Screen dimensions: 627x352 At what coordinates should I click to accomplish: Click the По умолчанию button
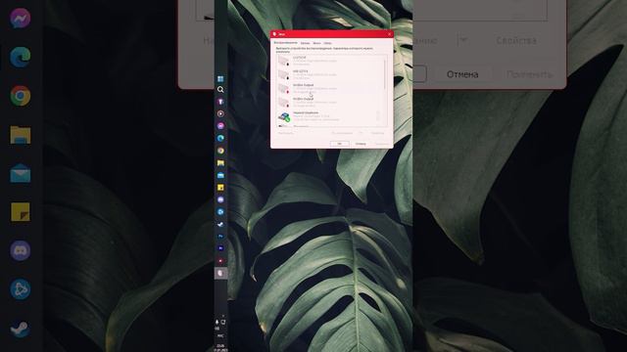pos(342,133)
